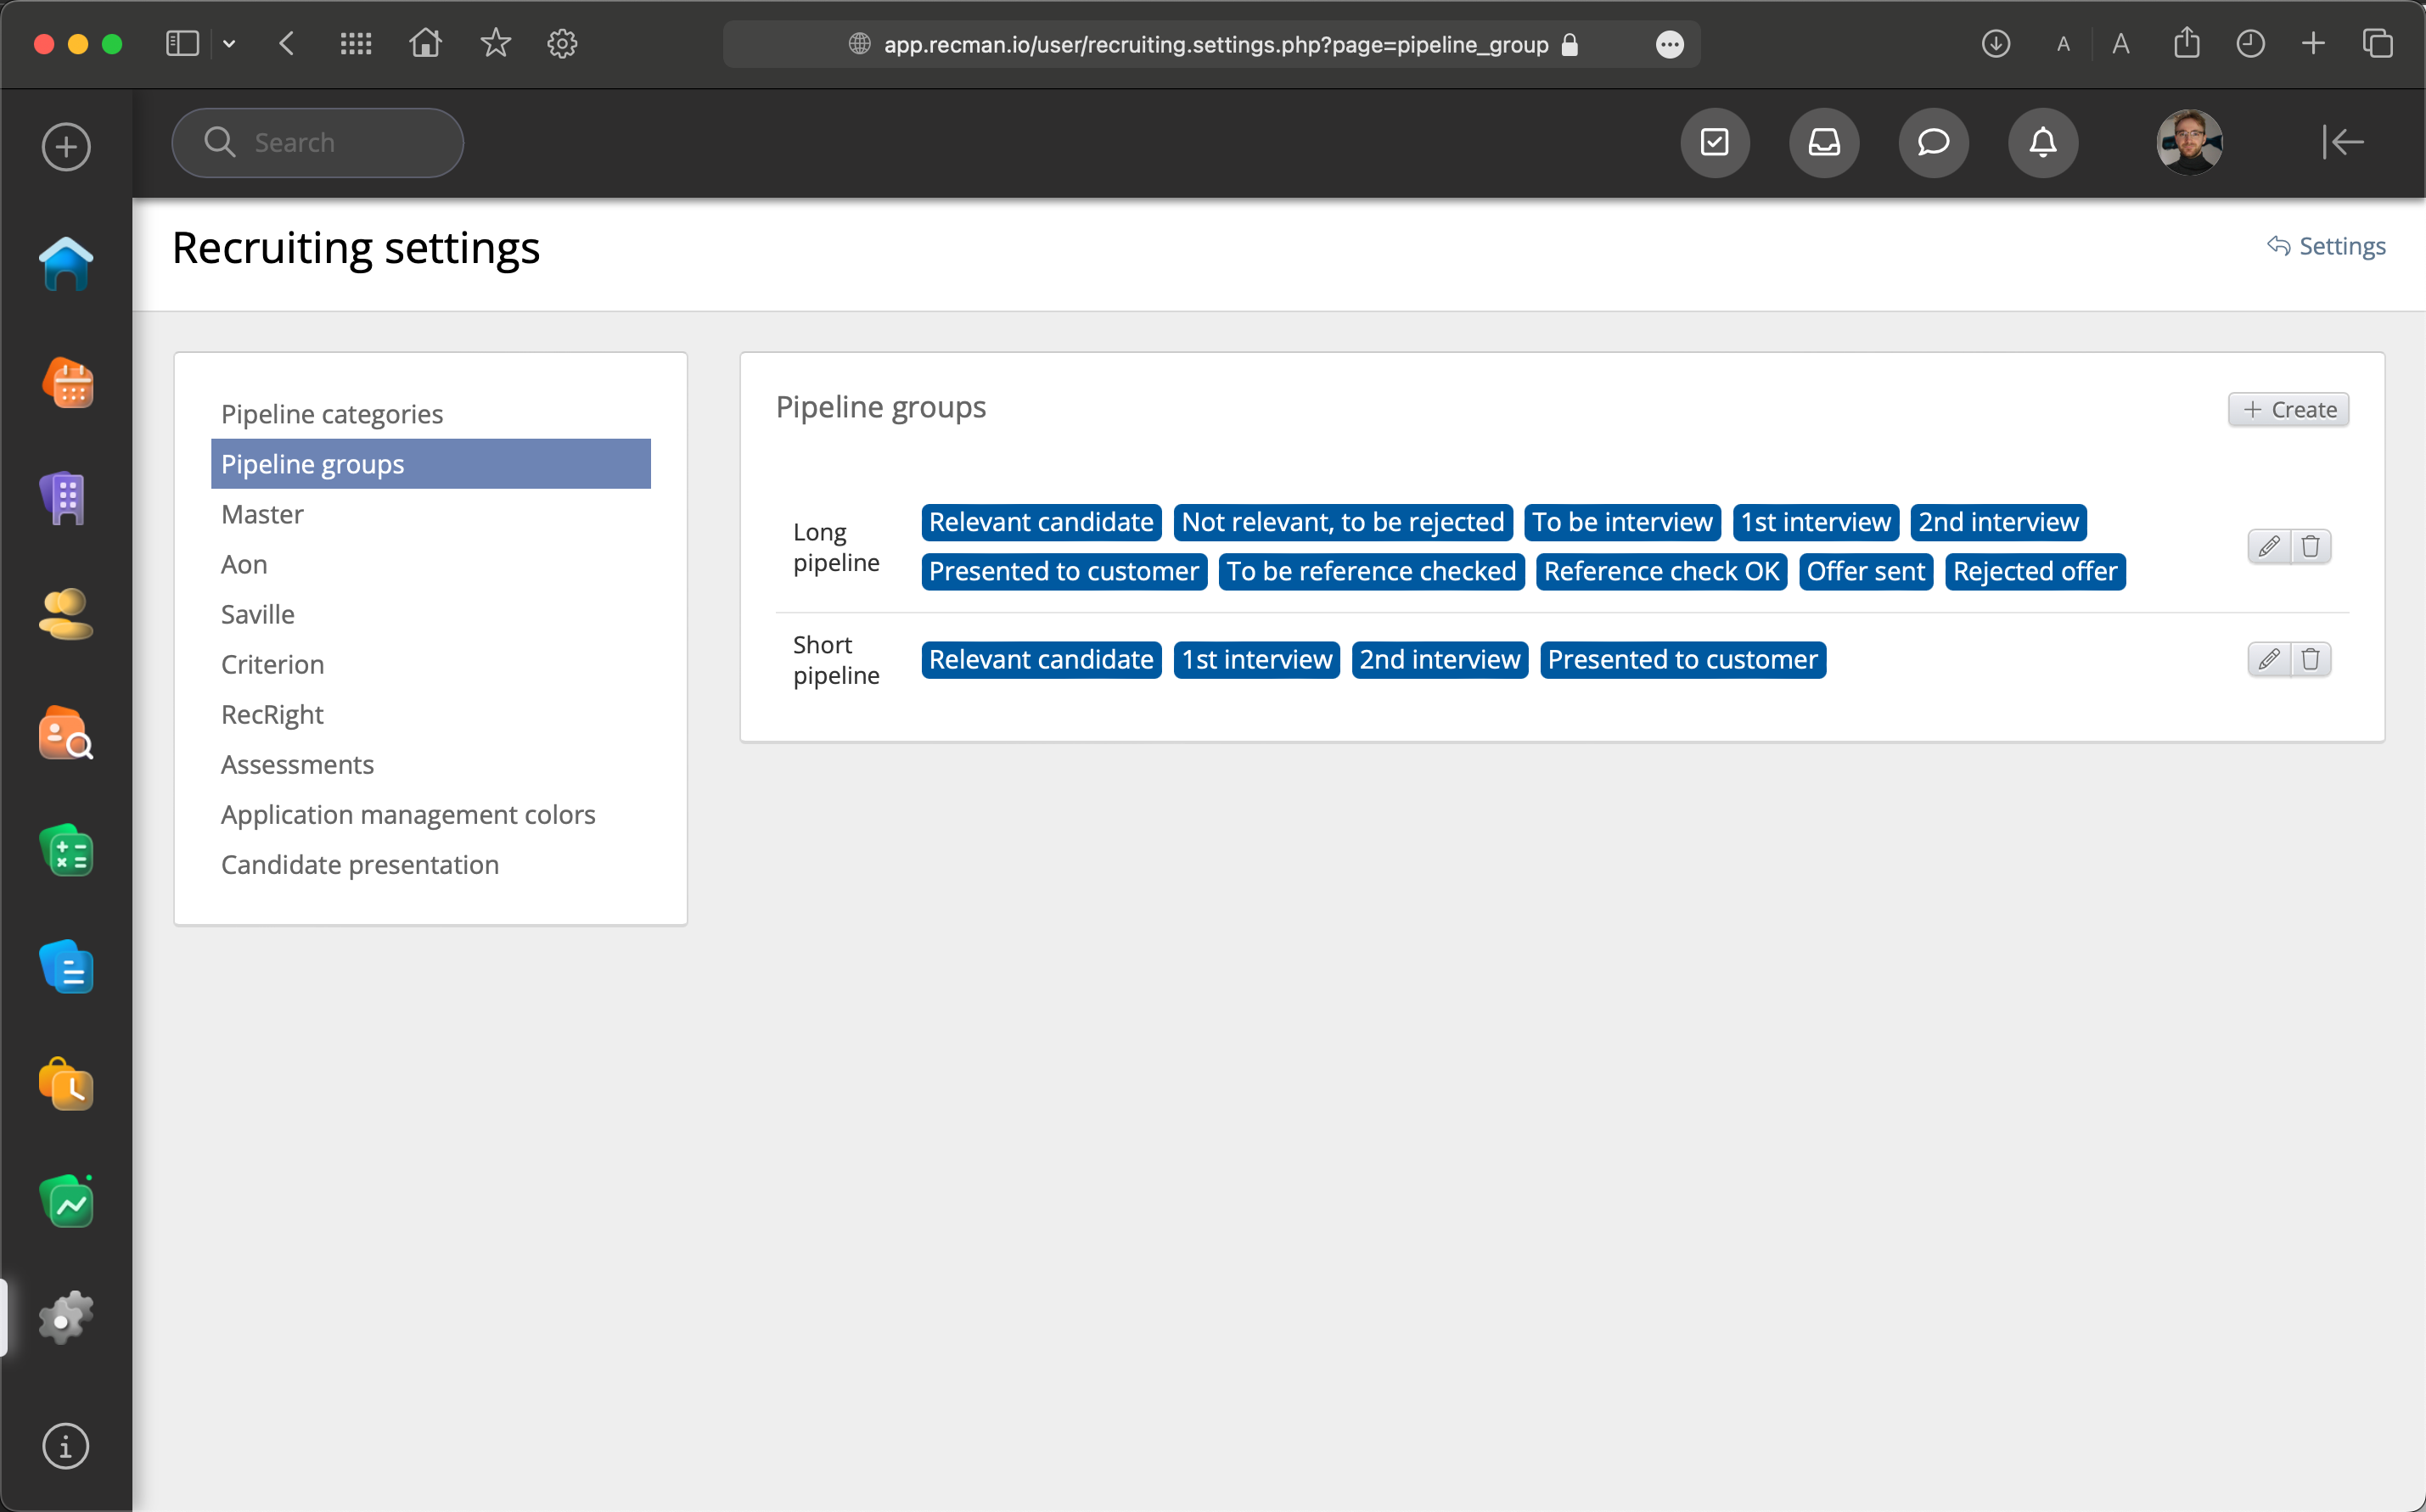
Task: Open the inbox tray icon
Action: pyautogui.click(x=1824, y=143)
